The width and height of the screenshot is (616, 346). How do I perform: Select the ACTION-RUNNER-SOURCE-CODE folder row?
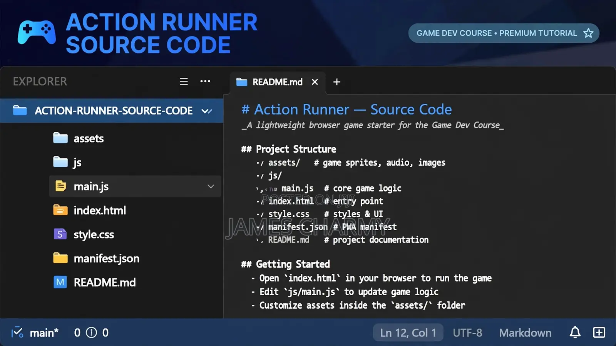(x=112, y=111)
